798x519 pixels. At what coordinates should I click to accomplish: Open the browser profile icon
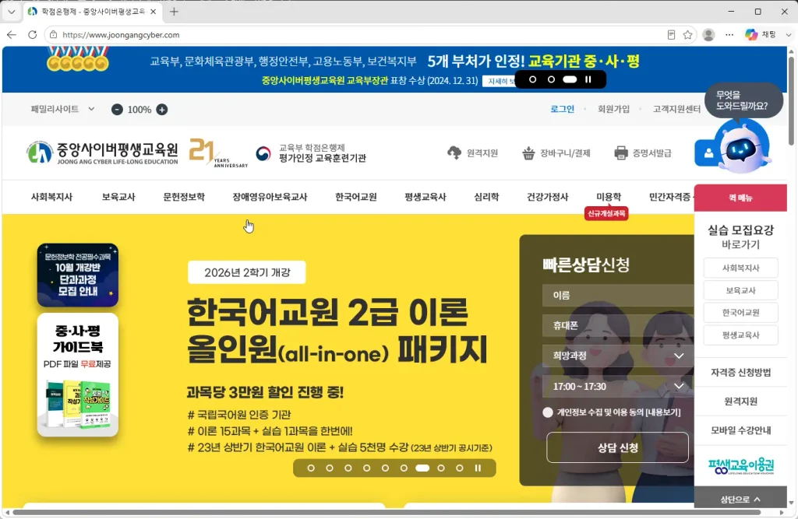[708, 34]
